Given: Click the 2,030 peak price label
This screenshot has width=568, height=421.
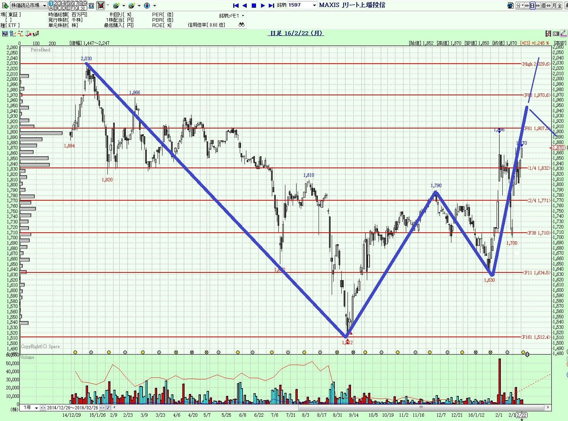Looking at the screenshot, I should 86,59.
